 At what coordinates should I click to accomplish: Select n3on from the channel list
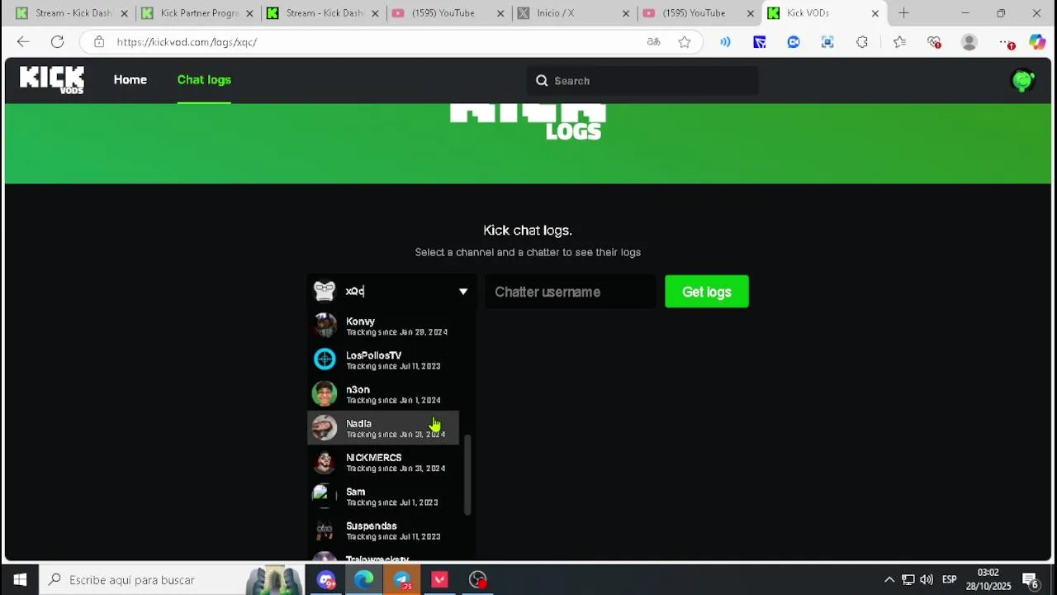click(383, 394)
